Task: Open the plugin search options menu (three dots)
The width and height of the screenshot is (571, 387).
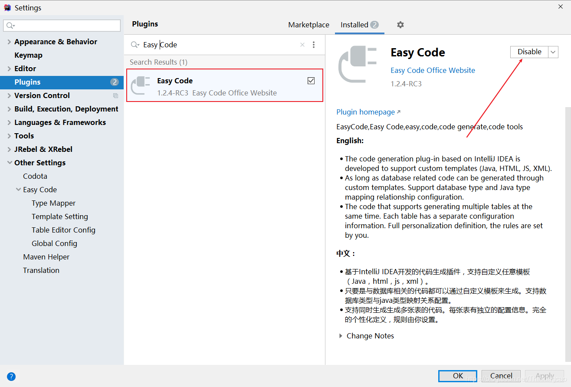Action: (314, 45)
